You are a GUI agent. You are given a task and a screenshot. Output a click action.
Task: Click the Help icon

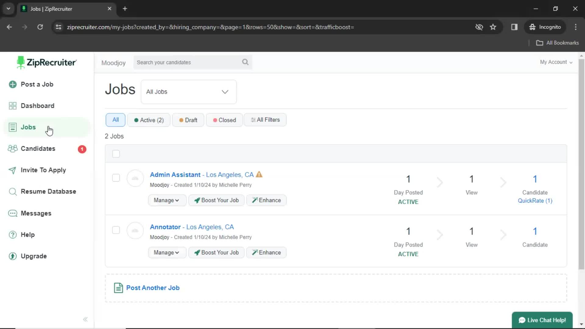pyautogui.click(x=12, y=235)
